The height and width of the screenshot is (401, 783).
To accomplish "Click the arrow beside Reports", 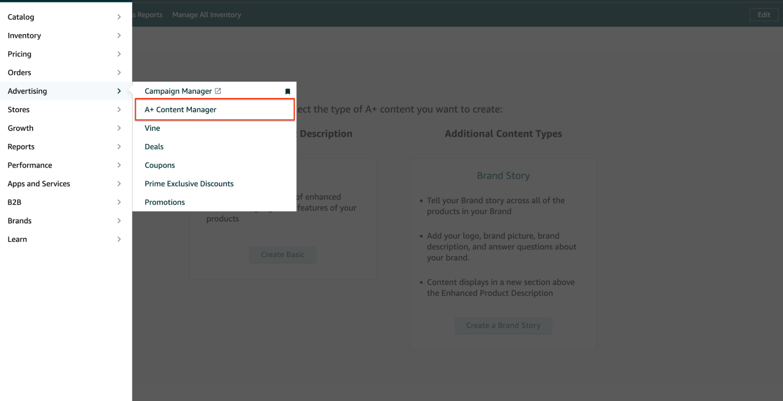I will [x=119, y=147].
